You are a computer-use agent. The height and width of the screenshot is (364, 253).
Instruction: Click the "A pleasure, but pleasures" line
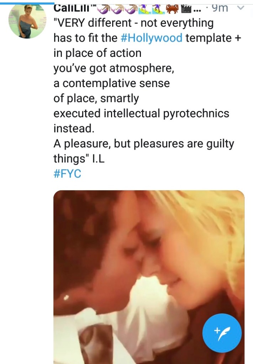pyautogui.click(x=144, y=144)
